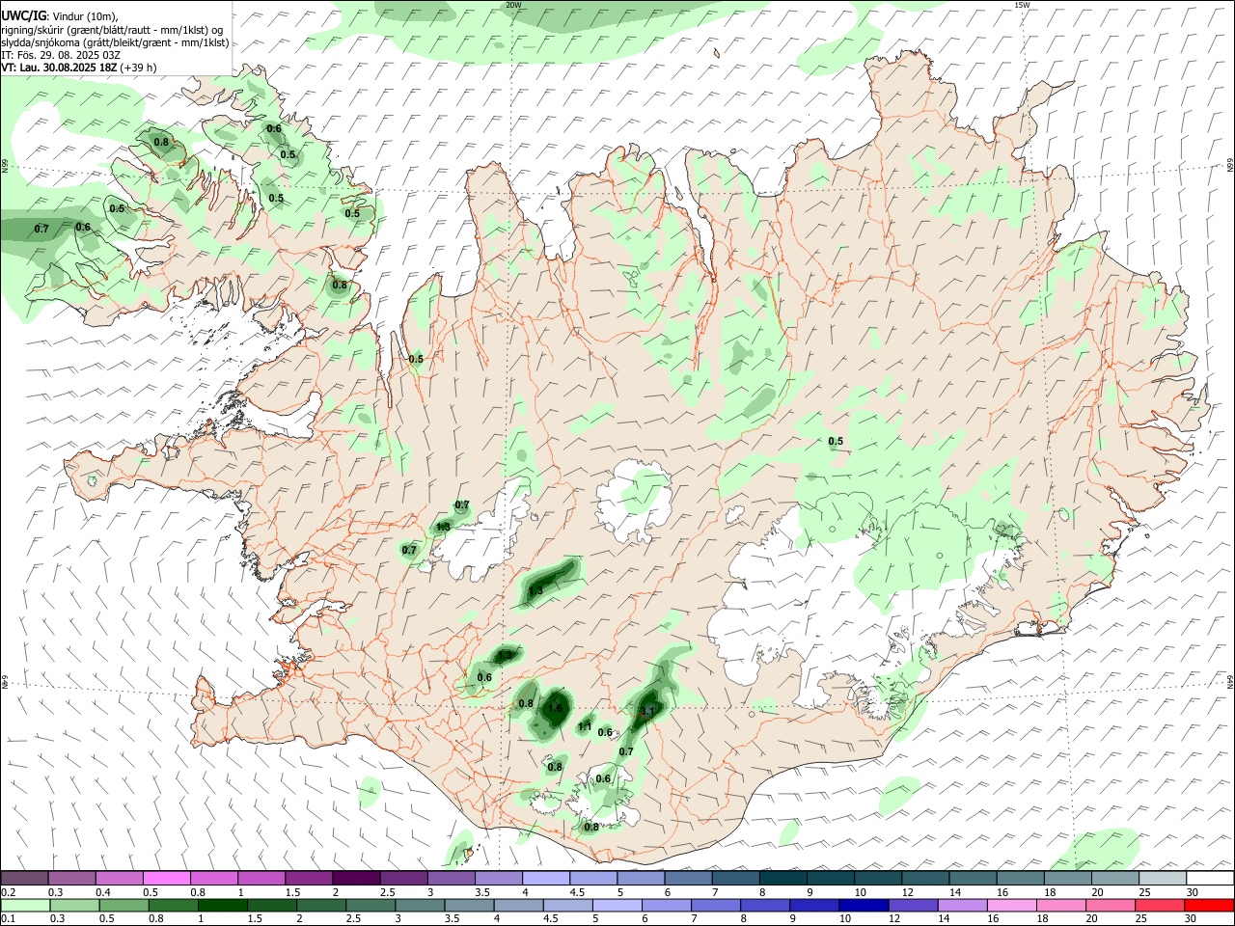Click the 2.5 label under the rain scale
Screen dimensions: 1235x926
click(353, 919)
